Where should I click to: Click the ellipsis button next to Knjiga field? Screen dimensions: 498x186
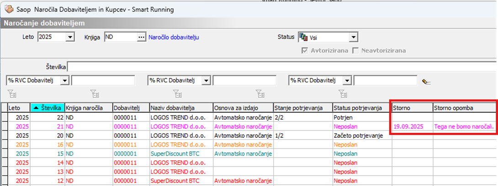coord(141,37)
